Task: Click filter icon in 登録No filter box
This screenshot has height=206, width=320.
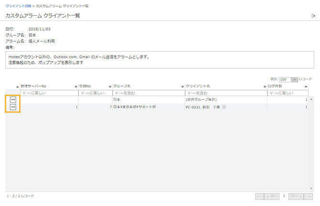Action: click(x=82, y=93)
